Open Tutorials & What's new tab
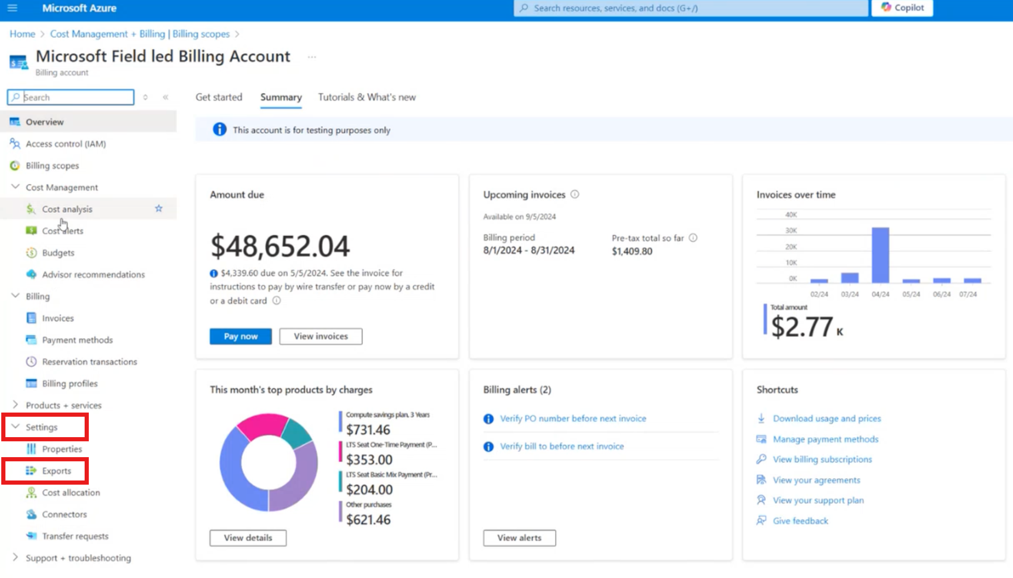Viewport: 1013px width, 578px height. click(366, 97)
